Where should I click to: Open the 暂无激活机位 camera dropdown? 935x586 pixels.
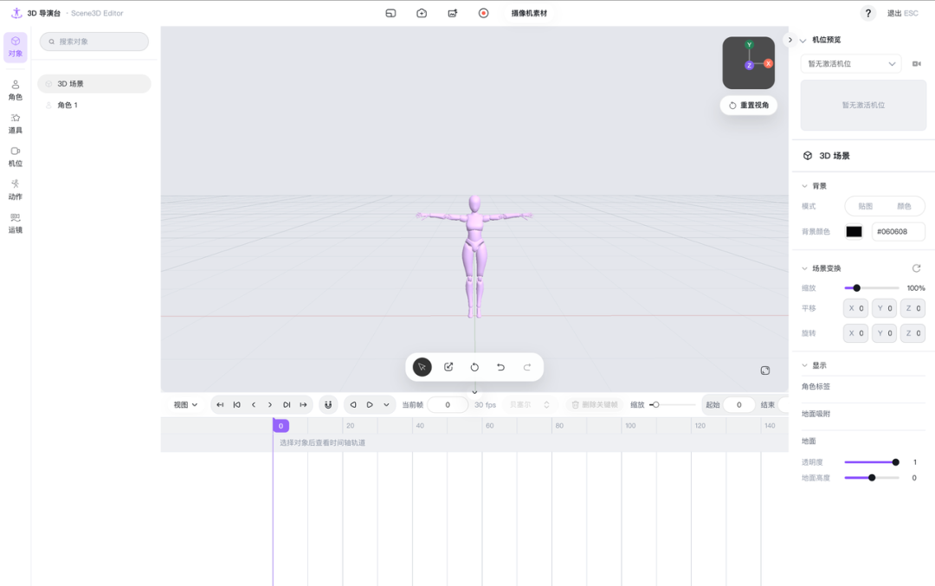click(851, 64)
